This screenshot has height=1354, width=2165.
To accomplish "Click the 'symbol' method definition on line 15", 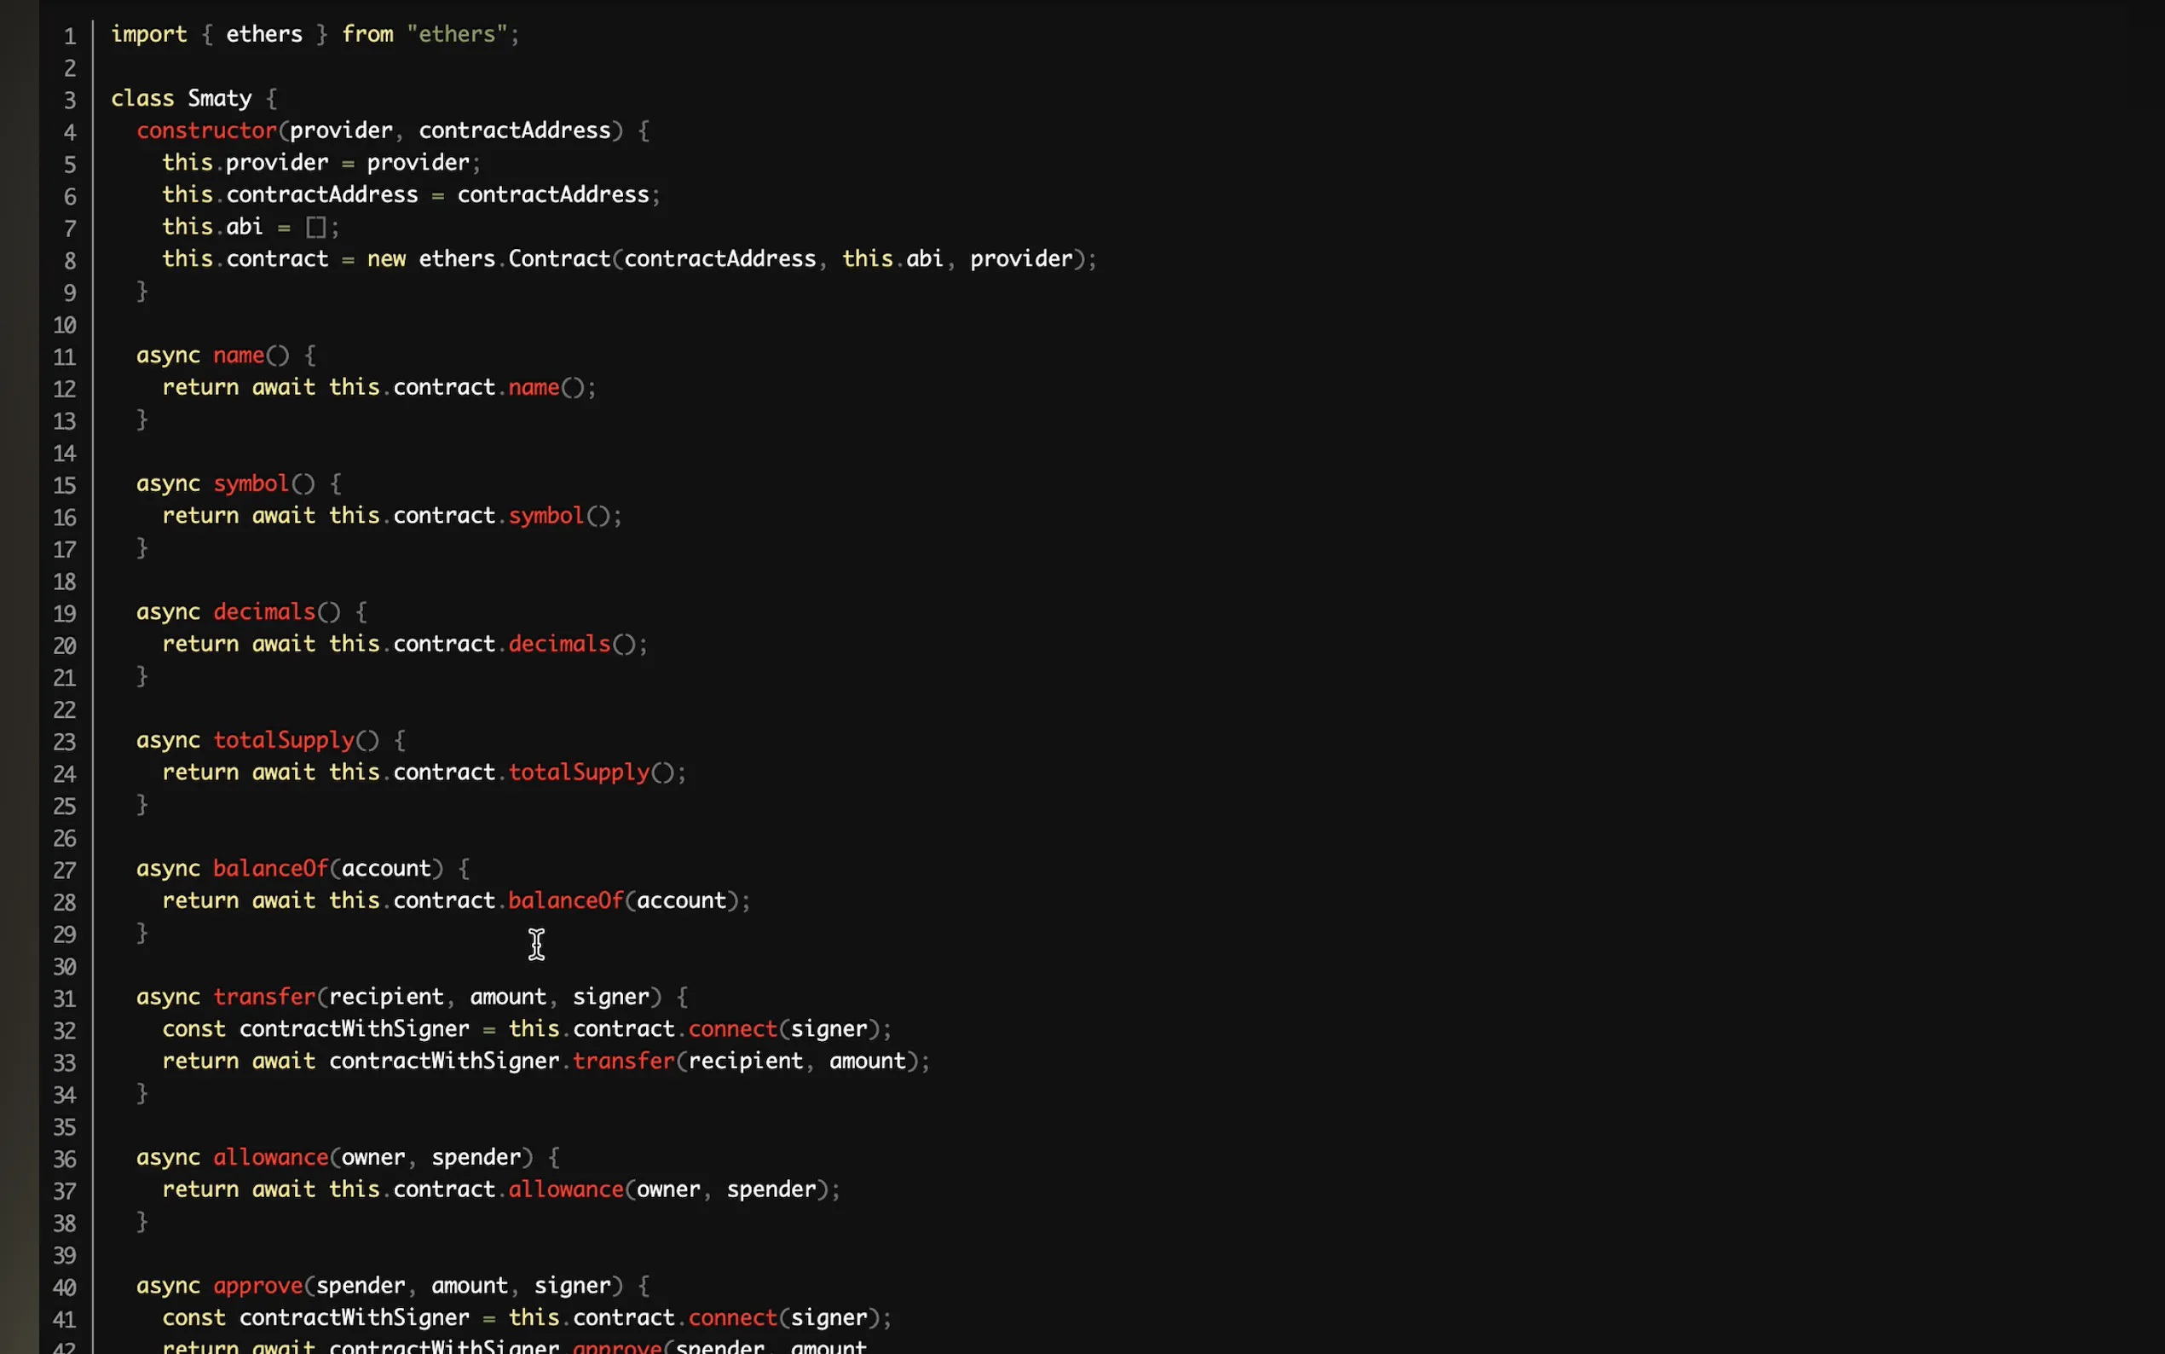I will coord(251,484).
